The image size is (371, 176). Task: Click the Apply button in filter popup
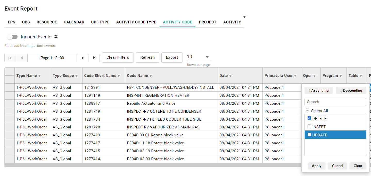(316, 166)
